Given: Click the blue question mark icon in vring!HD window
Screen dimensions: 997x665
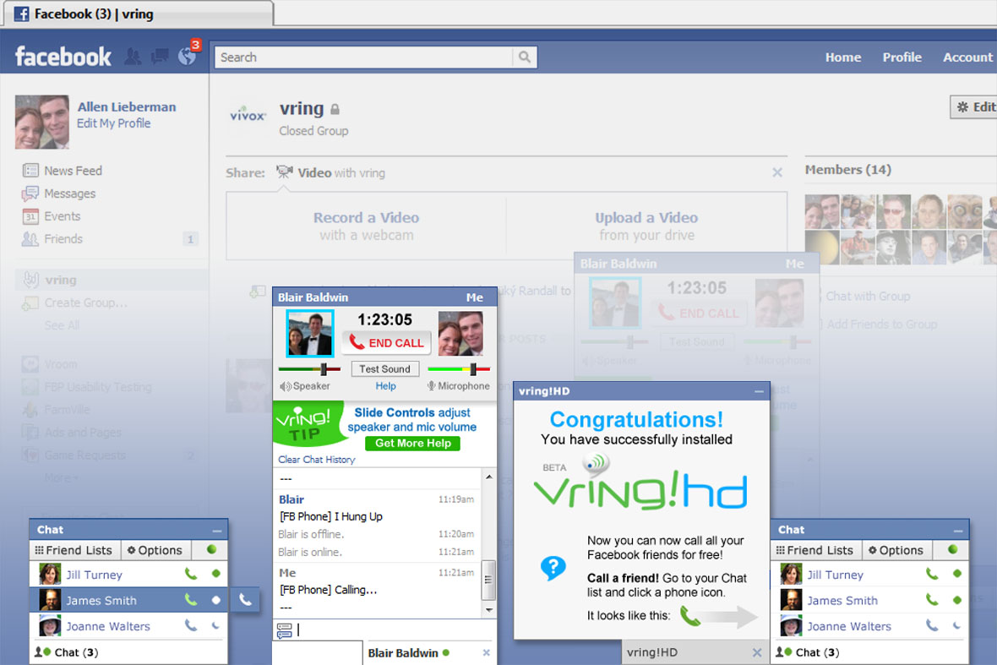Looking at the screenshot, I should (553, 567).
